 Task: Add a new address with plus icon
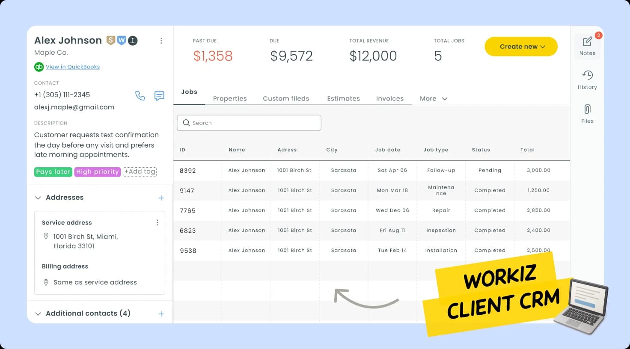161,198
